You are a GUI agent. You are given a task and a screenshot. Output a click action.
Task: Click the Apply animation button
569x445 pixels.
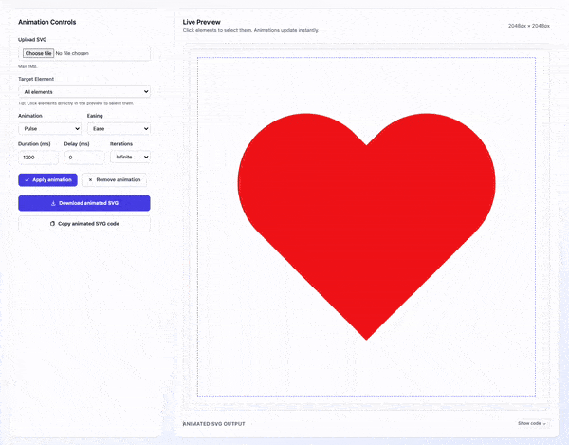[48, 179]
